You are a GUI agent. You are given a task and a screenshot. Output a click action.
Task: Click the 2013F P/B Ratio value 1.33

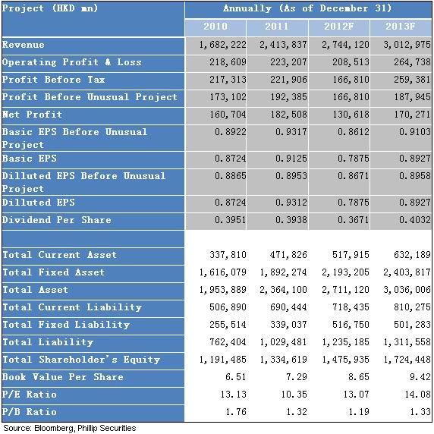[x=420, y=412]
